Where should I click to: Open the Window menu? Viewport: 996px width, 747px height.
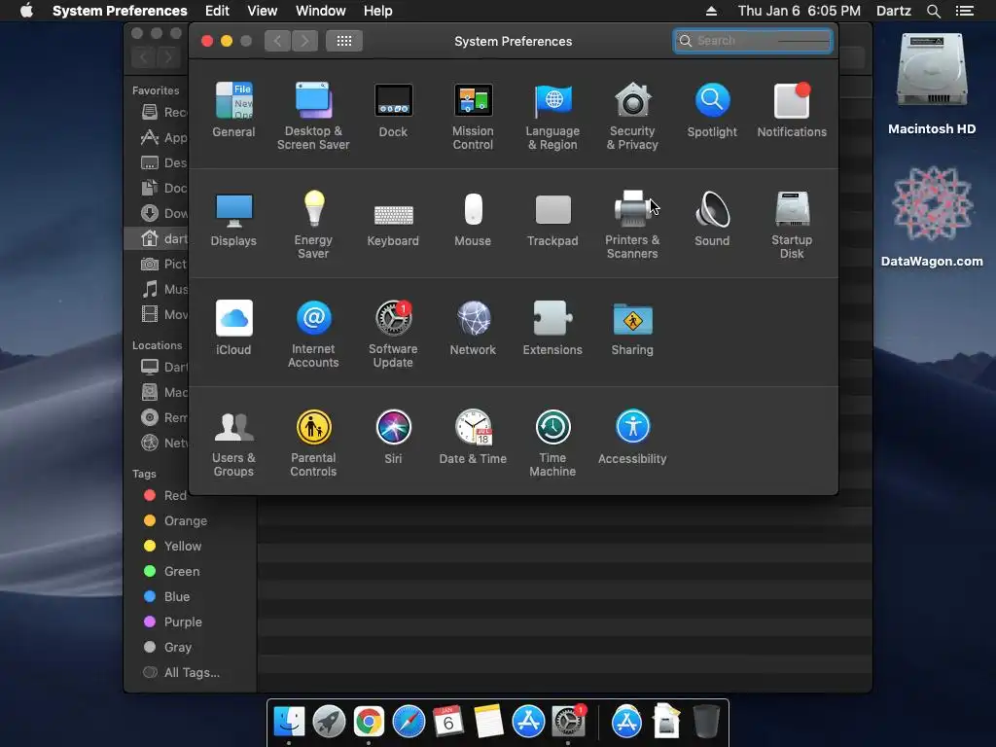[321, 11]
